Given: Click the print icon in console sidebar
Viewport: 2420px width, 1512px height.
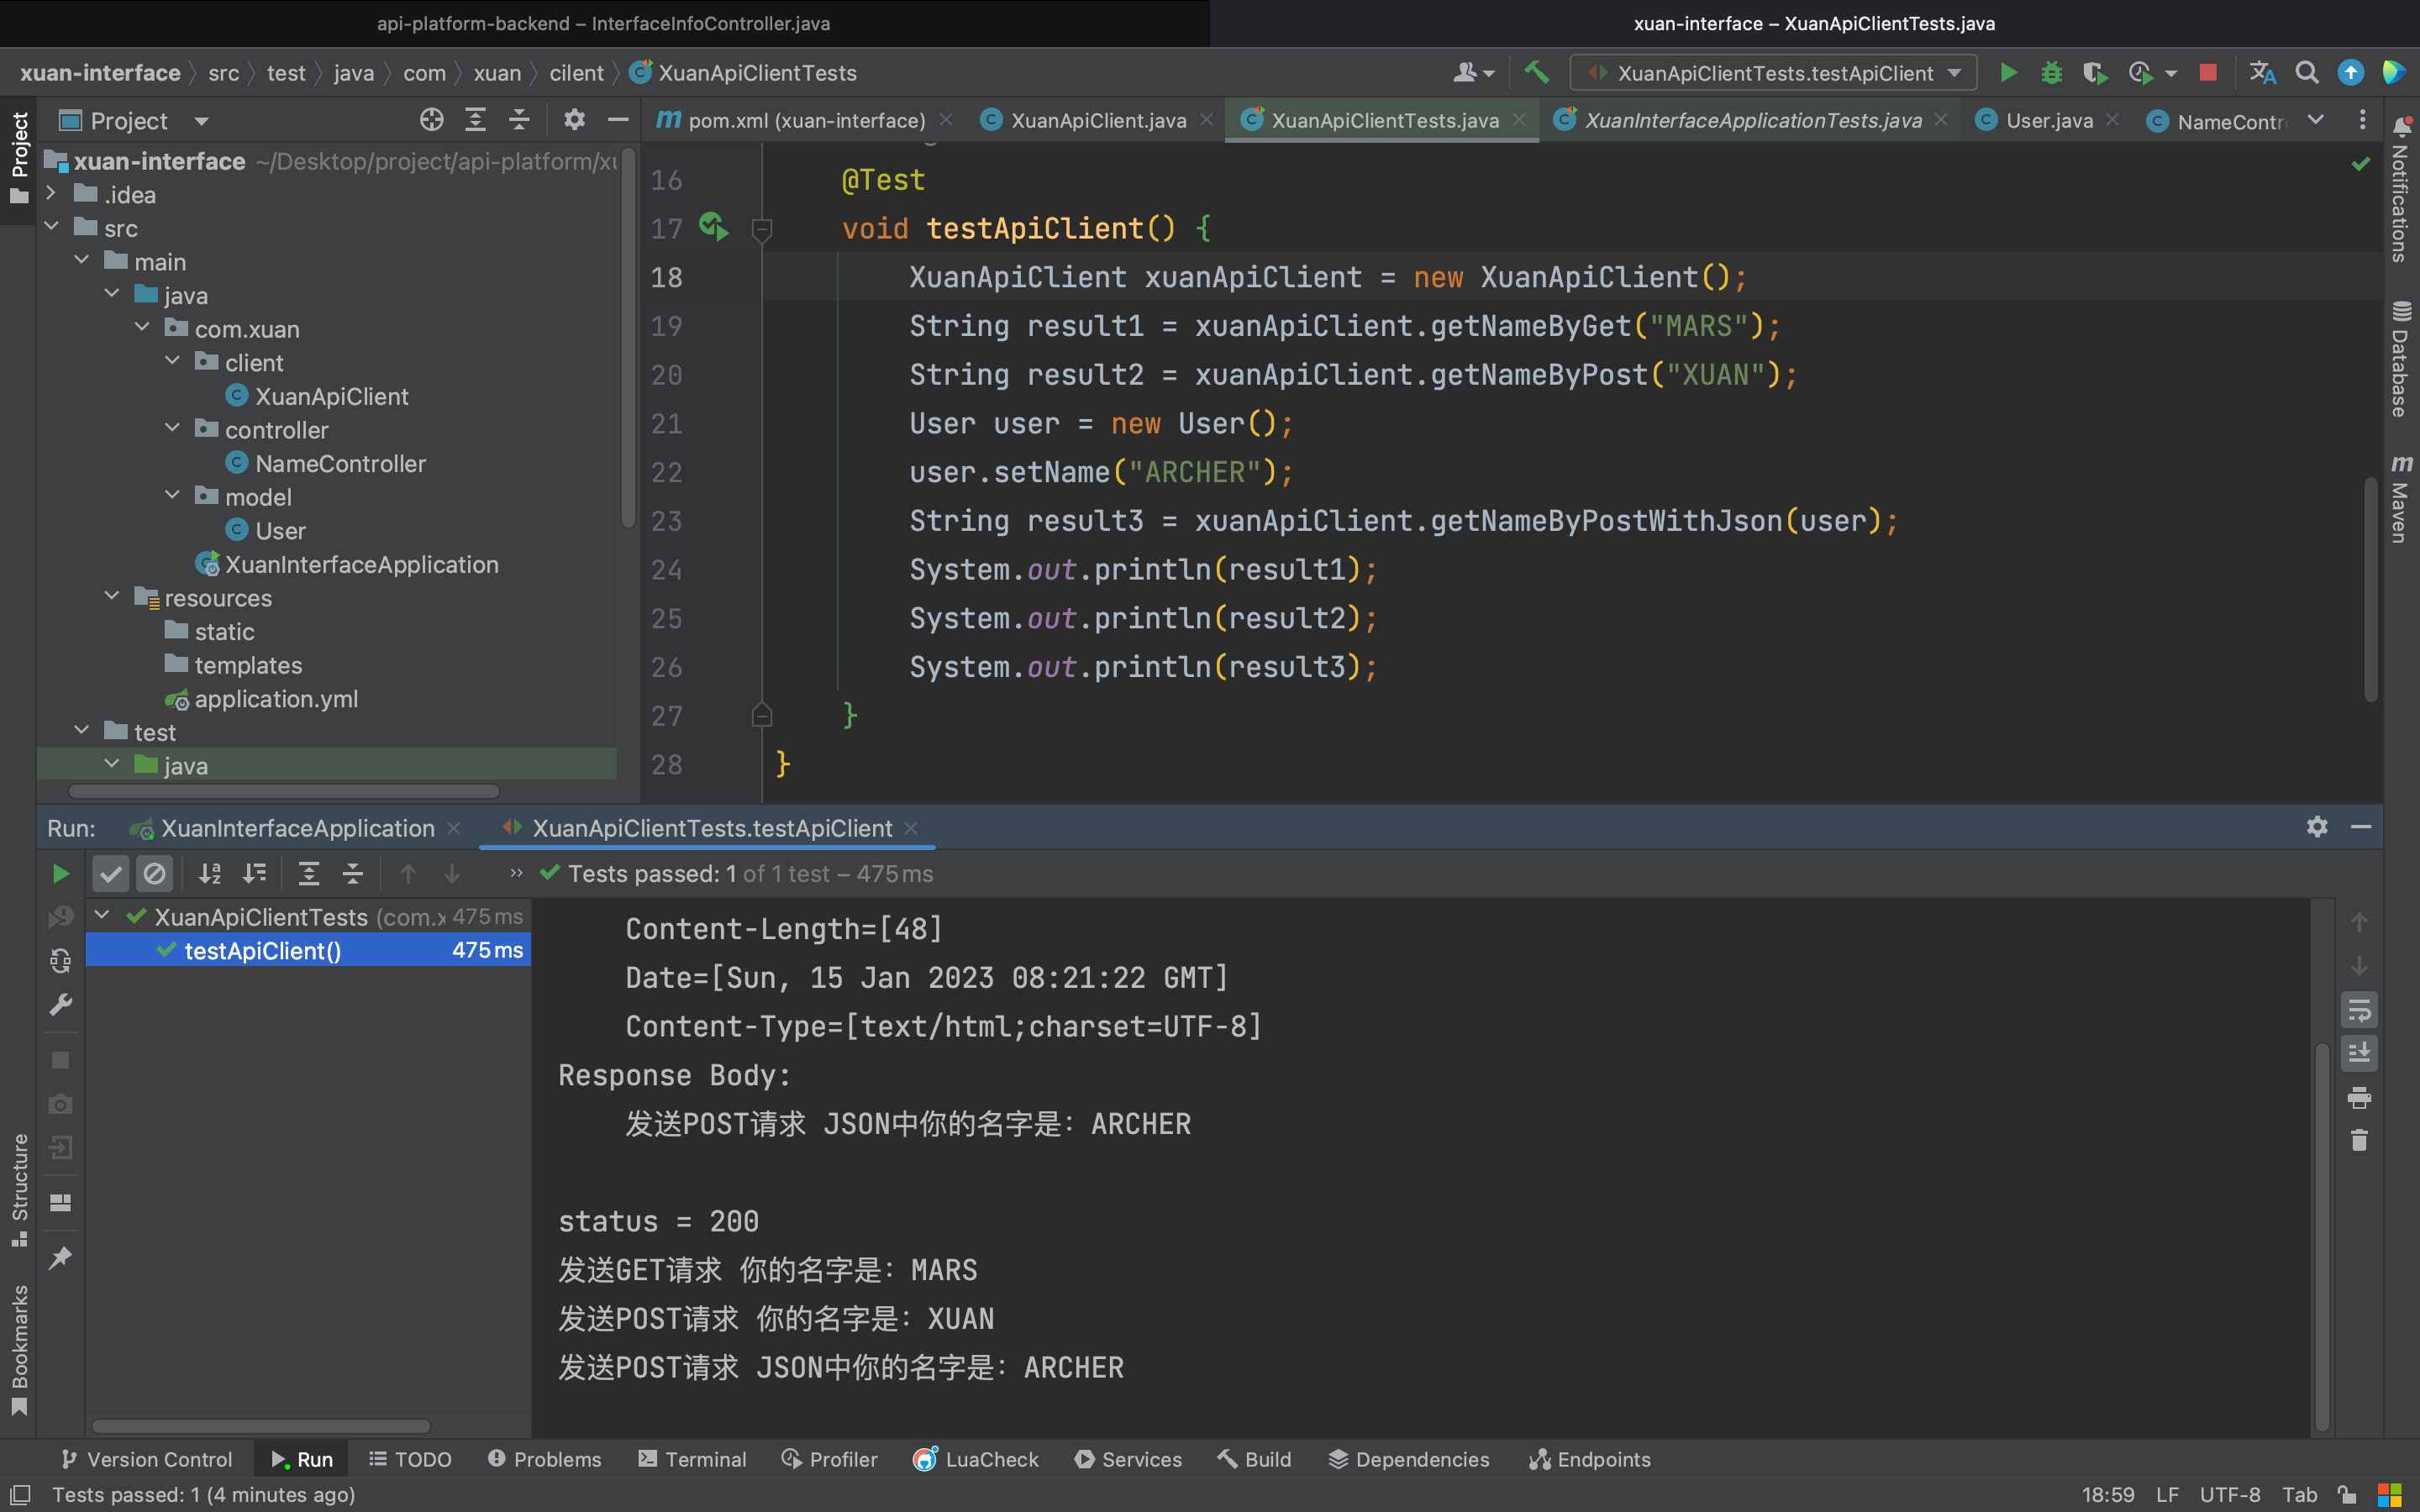Looking at the screenshot, I should pos(2359,1098).
